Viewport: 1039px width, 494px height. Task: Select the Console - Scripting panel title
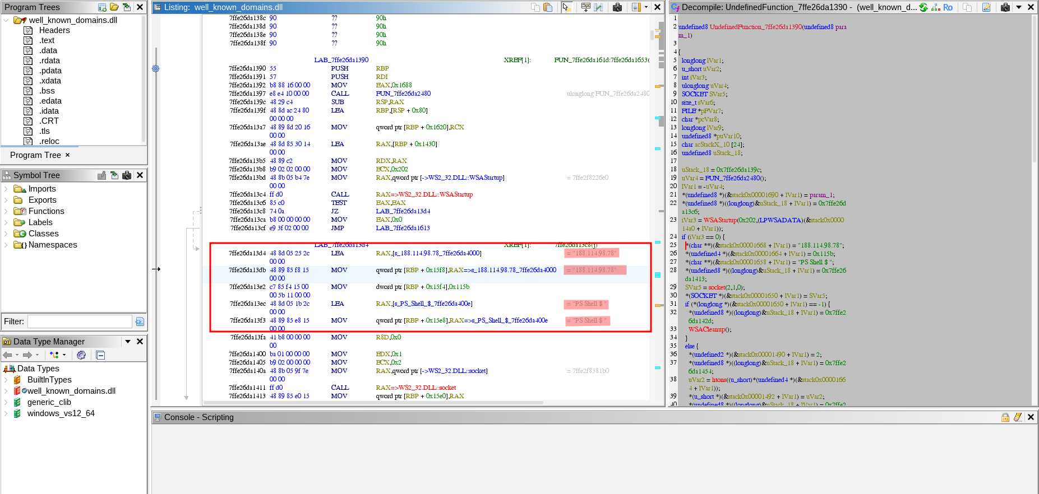198,417
